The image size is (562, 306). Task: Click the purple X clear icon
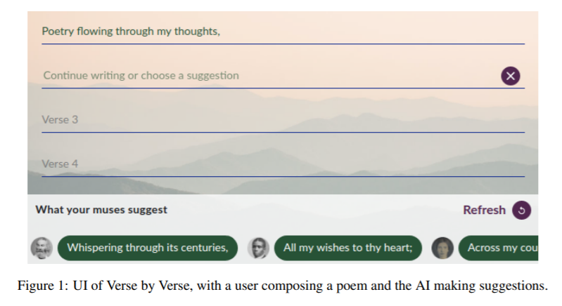(x=511, y=76)
